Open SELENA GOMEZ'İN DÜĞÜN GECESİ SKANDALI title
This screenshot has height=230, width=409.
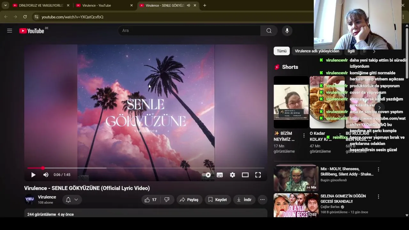coord(343,199)
